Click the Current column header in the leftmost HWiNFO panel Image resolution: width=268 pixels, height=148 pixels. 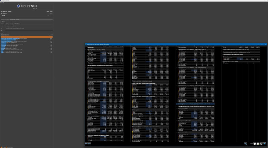pos(105,46)
